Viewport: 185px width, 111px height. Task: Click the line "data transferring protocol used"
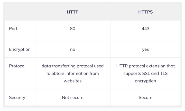[72, 66]
